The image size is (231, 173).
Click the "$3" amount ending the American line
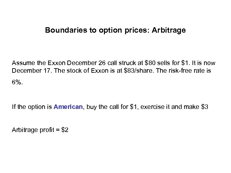click(204, 107)
